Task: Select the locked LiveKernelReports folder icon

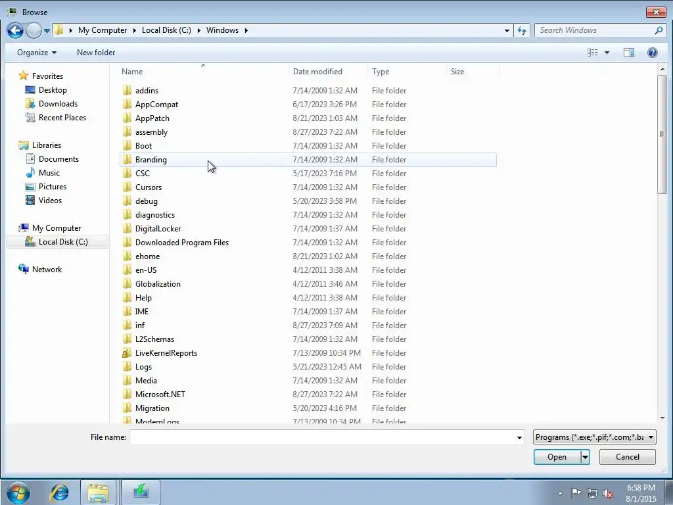Action: [127, 352]
